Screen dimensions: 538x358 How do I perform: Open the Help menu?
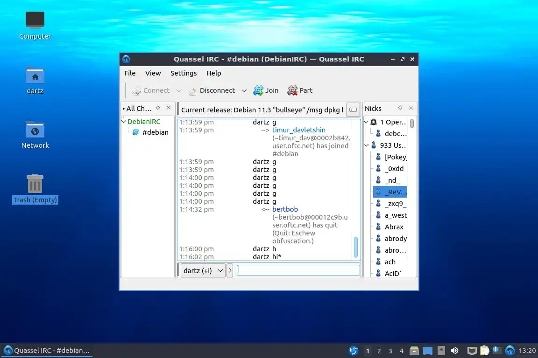(x=213, y=73)
